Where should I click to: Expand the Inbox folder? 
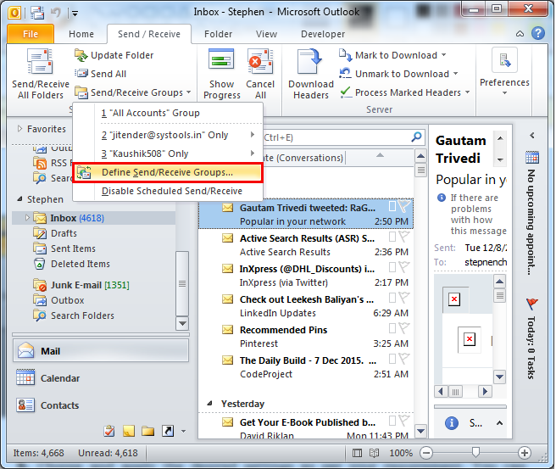point(27,217)
